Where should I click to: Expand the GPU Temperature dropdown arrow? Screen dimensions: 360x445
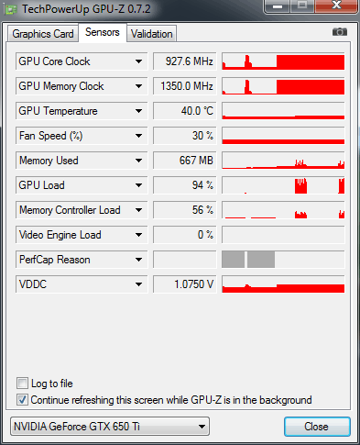[138, 111]
